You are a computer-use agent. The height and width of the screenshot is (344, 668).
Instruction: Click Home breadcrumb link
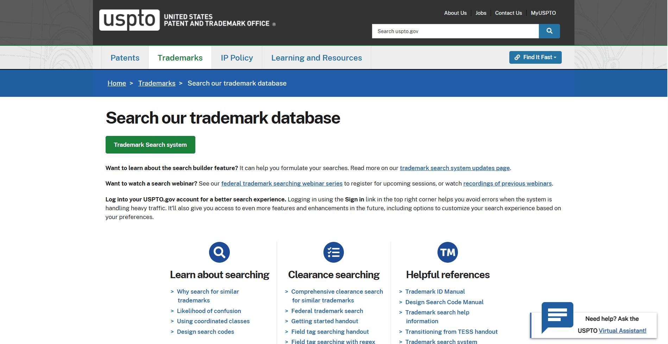(117, 83)
